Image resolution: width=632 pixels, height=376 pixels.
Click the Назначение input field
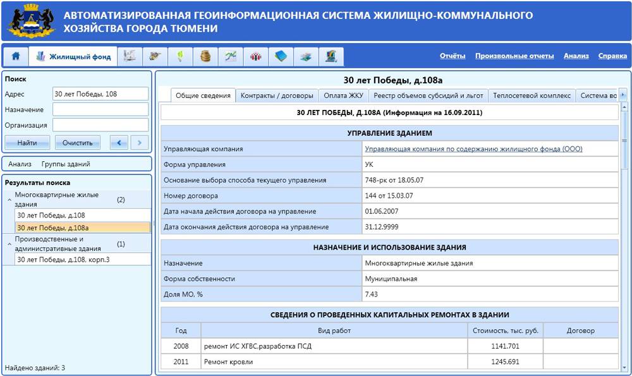tap(100, 109)
